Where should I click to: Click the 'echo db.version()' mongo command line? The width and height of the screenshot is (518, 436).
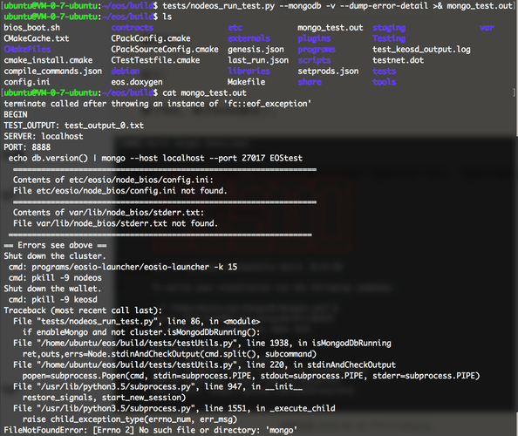click(x=155, y=158)
